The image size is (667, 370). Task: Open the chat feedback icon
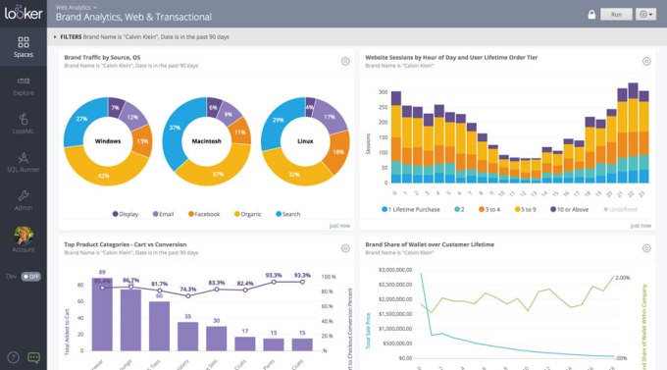coord(33,357)
